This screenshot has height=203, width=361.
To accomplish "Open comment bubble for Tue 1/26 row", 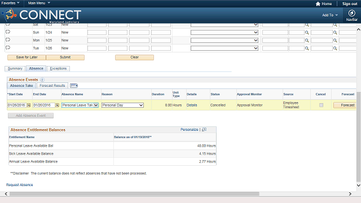I will coord(8,47).
